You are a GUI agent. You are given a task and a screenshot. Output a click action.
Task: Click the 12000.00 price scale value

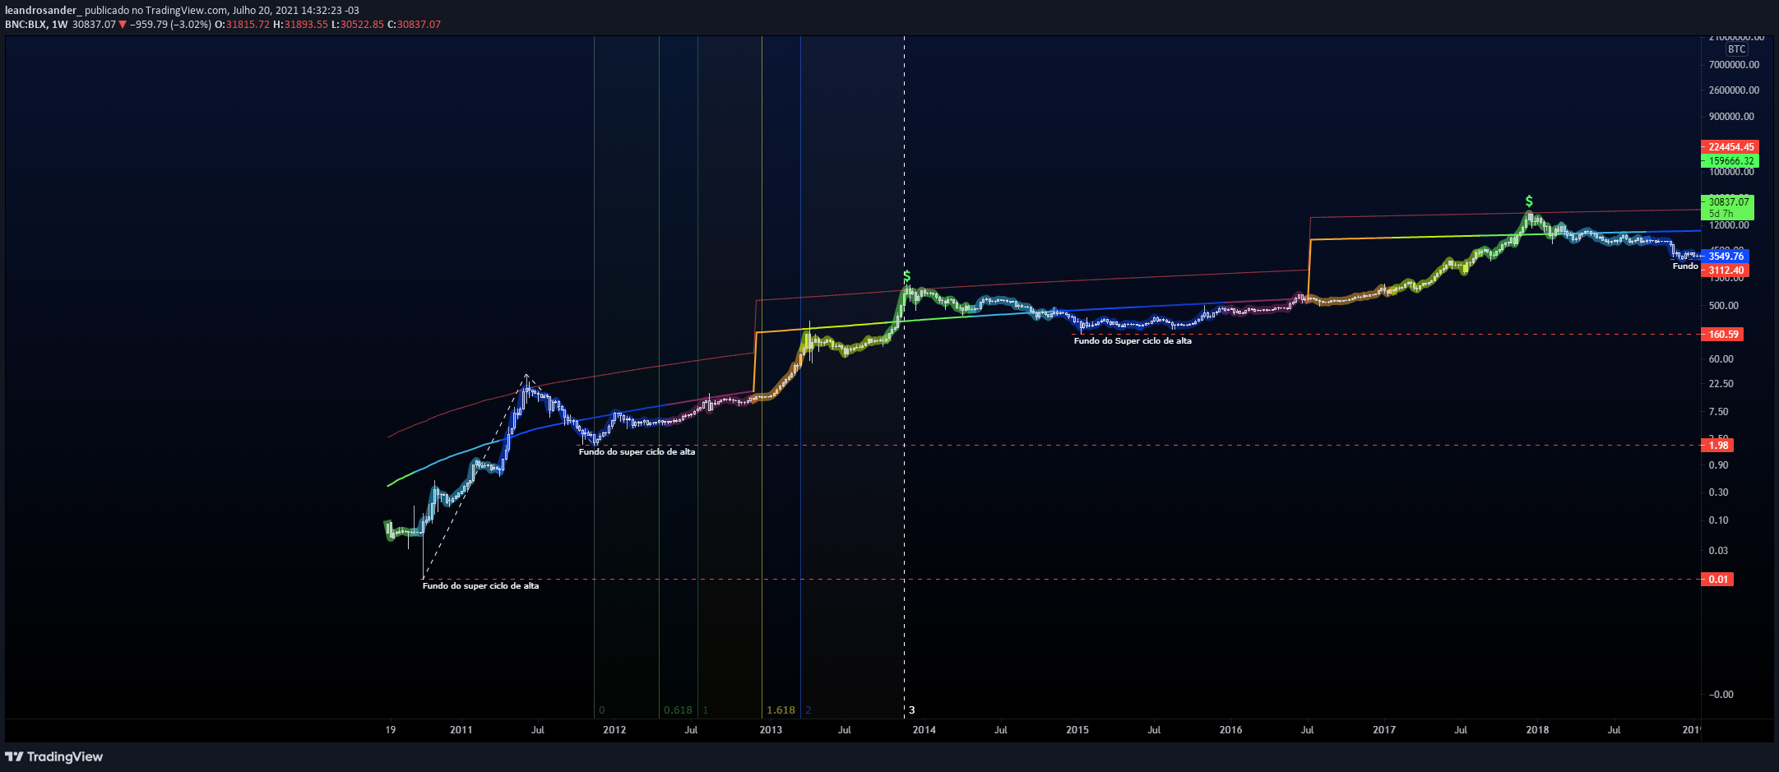1729,225
